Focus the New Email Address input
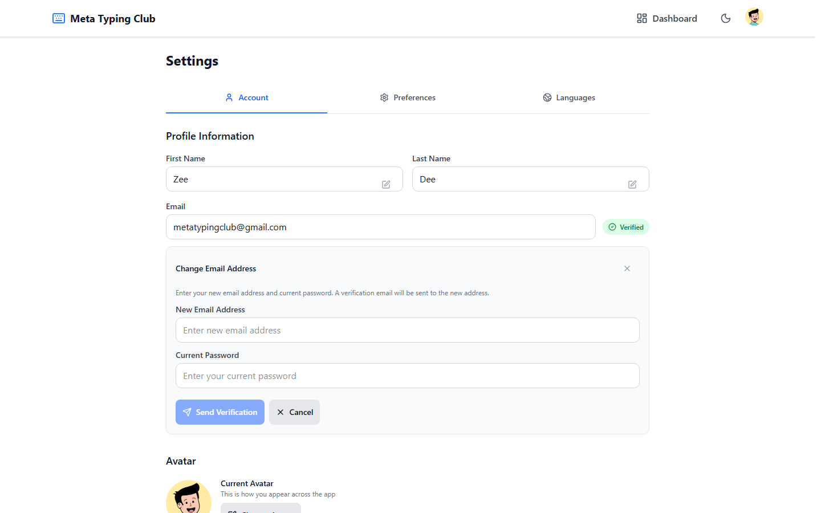The height and width of the screenshot is (513, 821). (408, 330)
